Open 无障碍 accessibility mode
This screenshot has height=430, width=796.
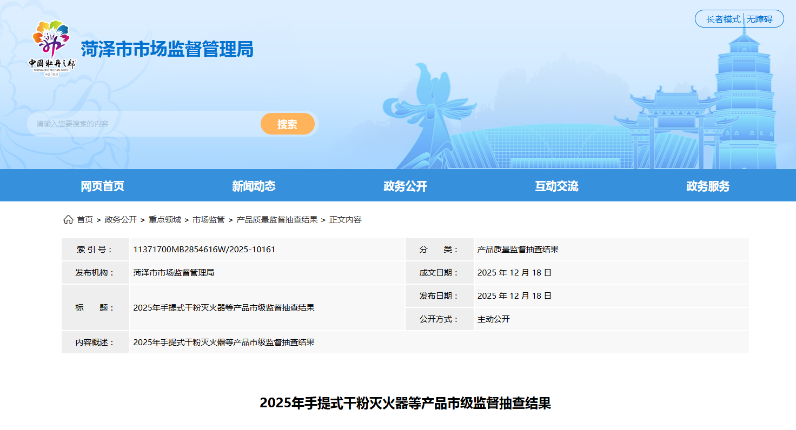(x=760, y=19)
